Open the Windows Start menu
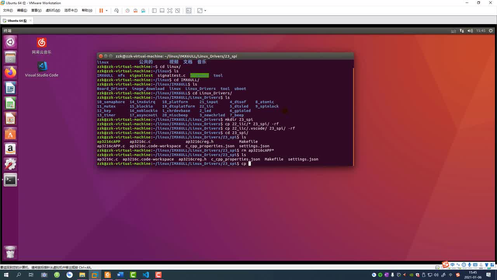 point(6,275)
